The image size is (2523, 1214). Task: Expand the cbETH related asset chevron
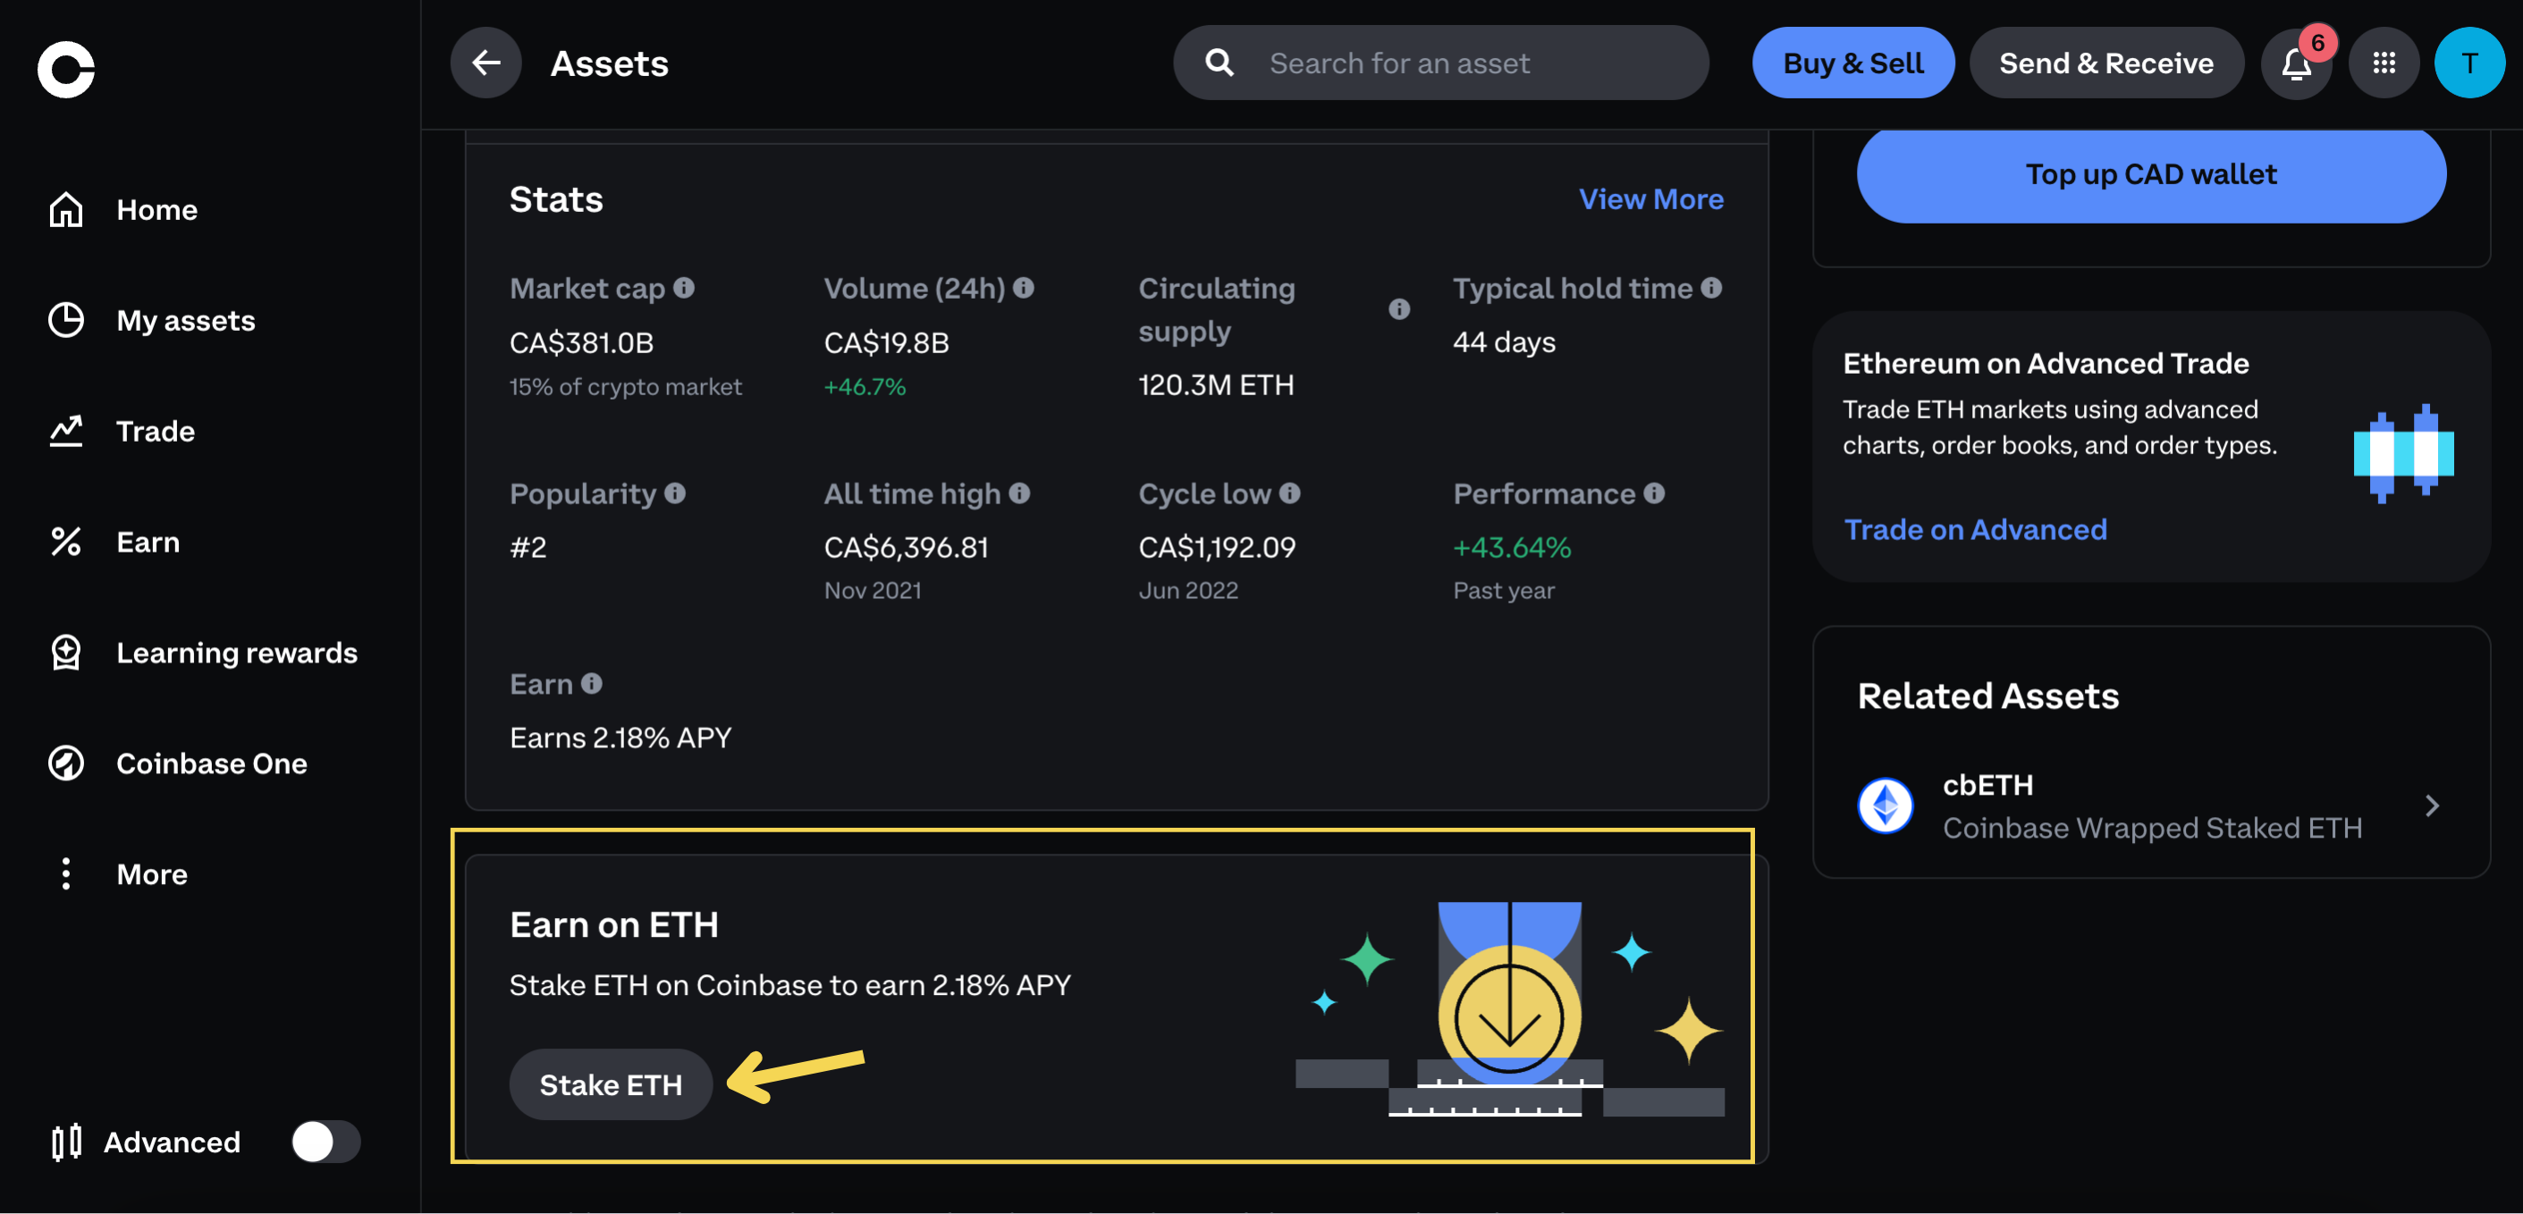(x=2432, y=805)
